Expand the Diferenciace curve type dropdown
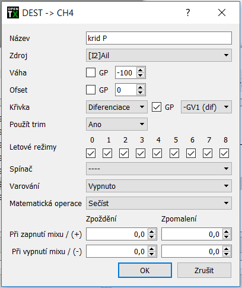 (x=117, y=107)
